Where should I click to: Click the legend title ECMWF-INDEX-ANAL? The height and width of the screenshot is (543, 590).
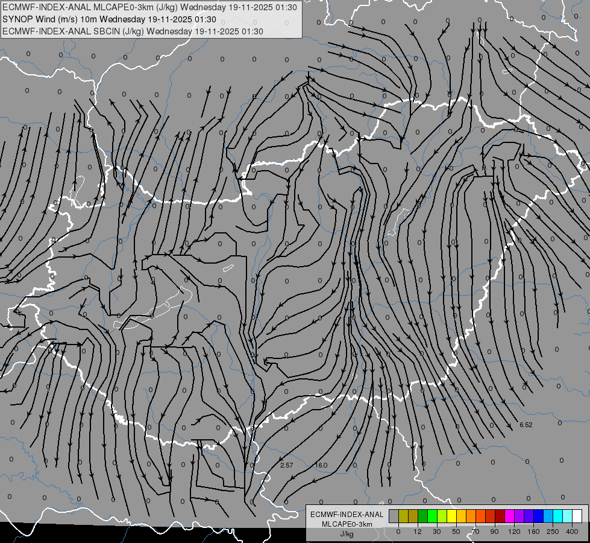(347, 515)
